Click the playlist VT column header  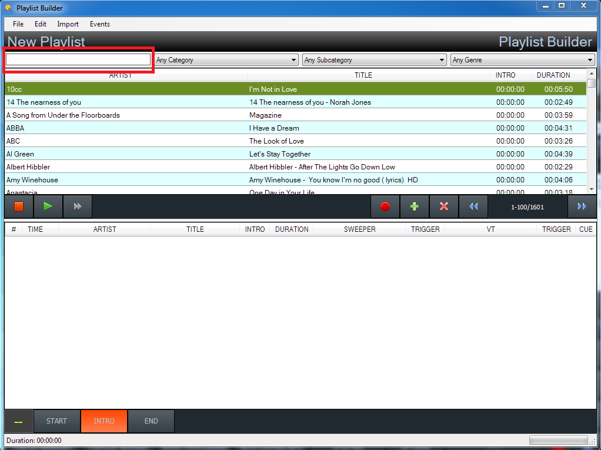(490, 229)
